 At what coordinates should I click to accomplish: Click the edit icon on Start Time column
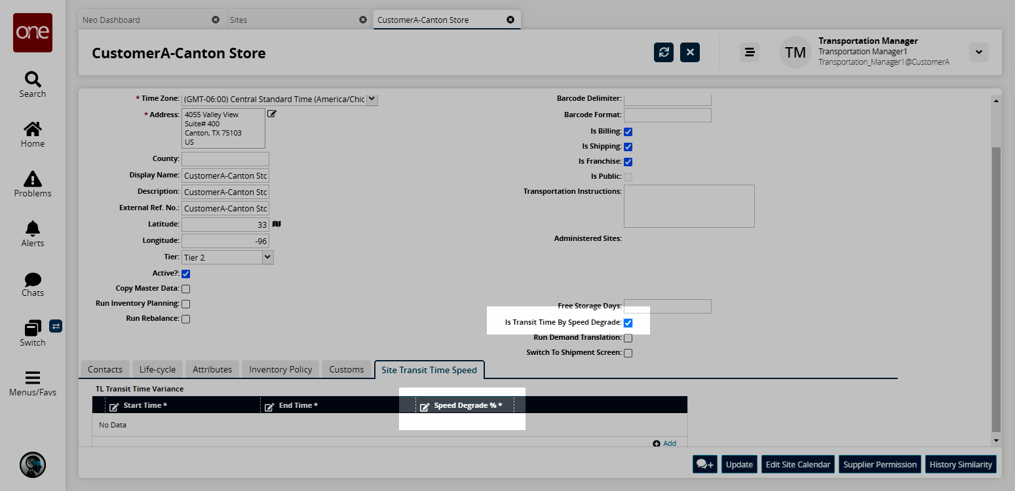pos(114,407)
